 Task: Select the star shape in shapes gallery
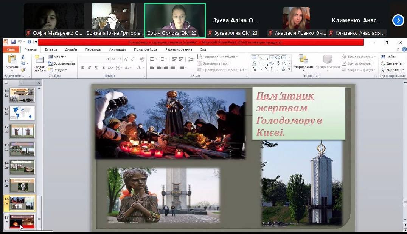[283, 69]
